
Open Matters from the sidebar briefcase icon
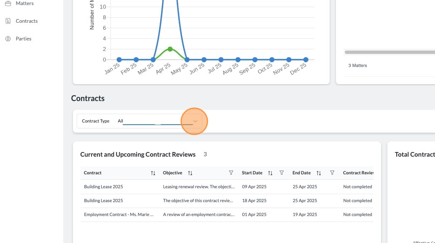pos(8,3)
